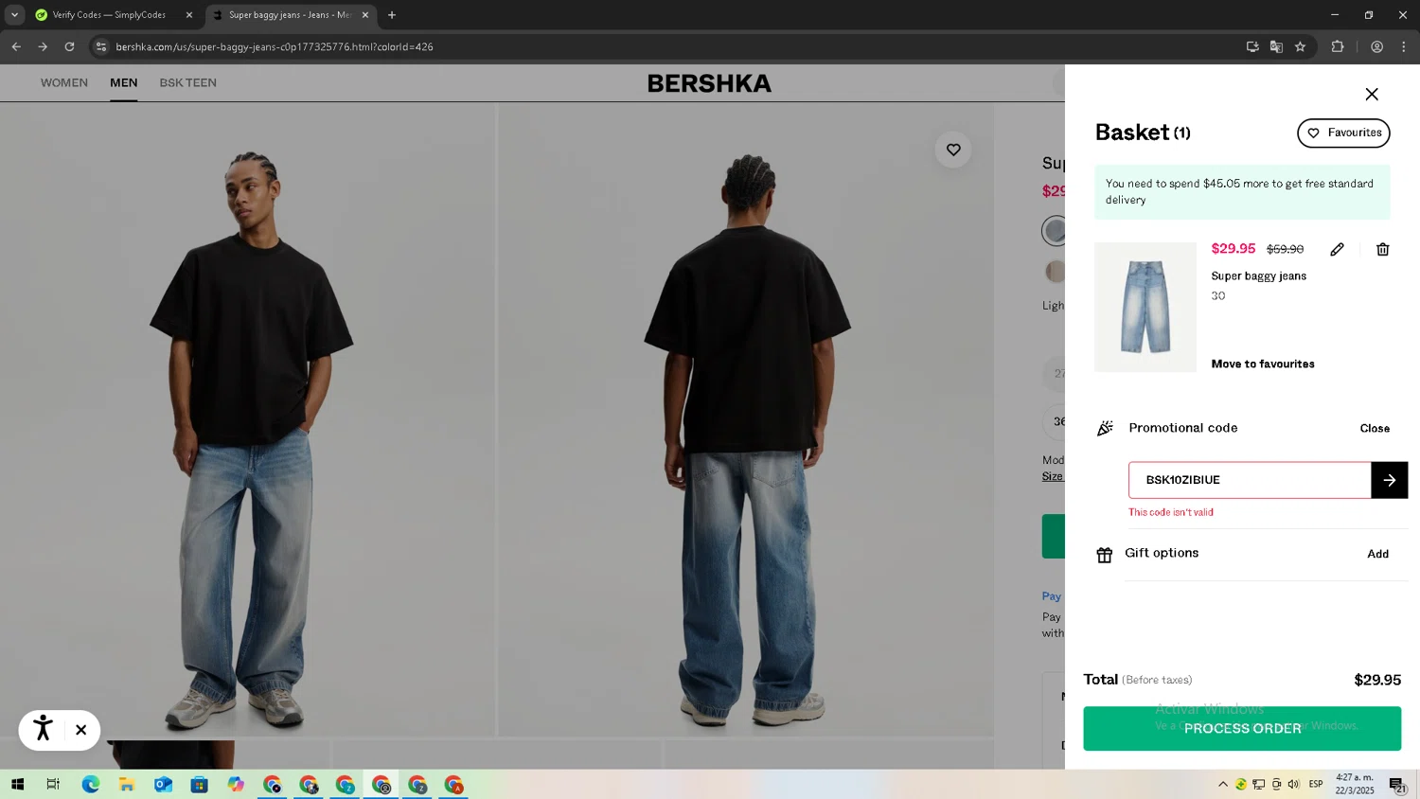Image resolution: width=1420 pixels, height=799 pixels.
Task: Click the promotional code input field
Action: pos(1250,480)
